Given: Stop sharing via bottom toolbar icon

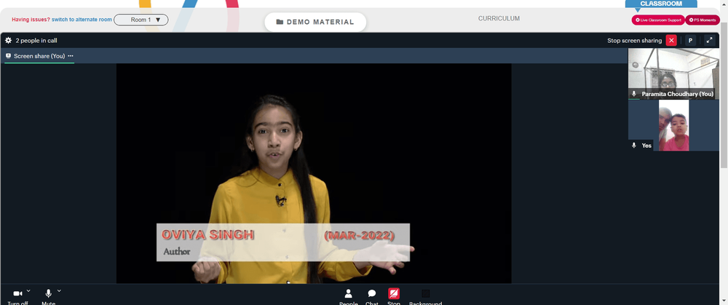Looking at the screenshot, I should click(x=394, y=294).
